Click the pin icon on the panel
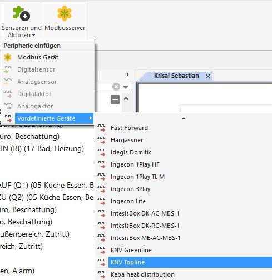Viewport: 272px width, 280px height. coord(127,75)
